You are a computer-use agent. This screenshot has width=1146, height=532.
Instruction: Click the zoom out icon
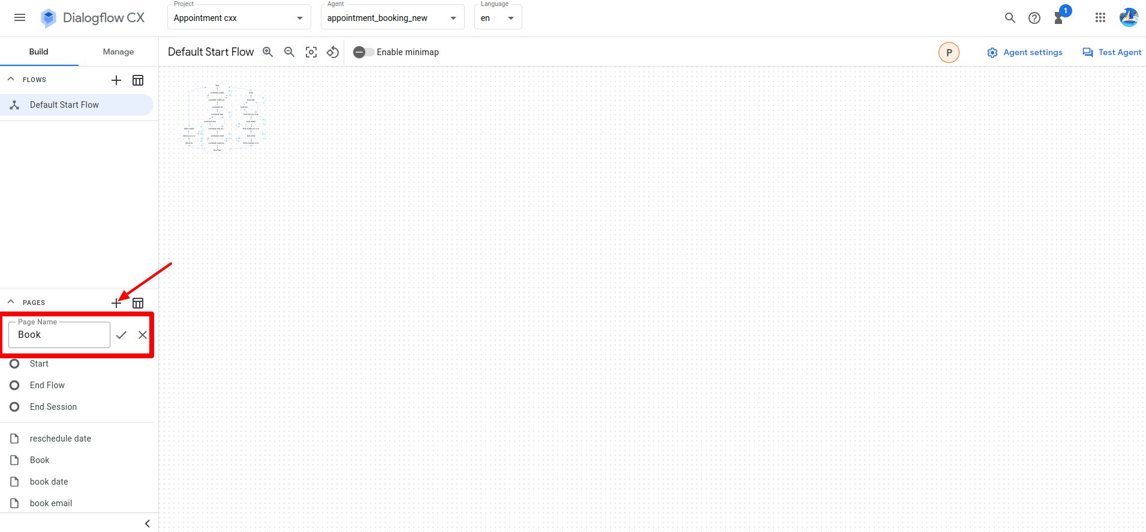pos(290,52)
